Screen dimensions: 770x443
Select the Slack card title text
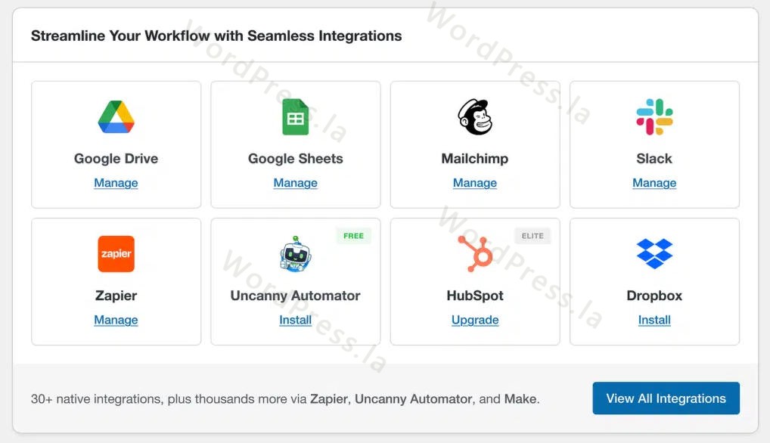[x=654, y=159]
